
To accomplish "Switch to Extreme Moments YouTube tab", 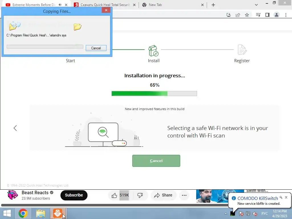I will click(34, 5).
